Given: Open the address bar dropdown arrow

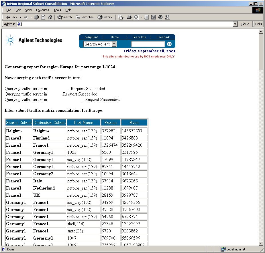Looking at the screenshot, I should point(235,24).
